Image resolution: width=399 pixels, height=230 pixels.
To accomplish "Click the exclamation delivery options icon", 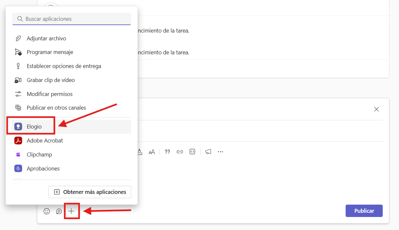I will [x=18, y=66].
